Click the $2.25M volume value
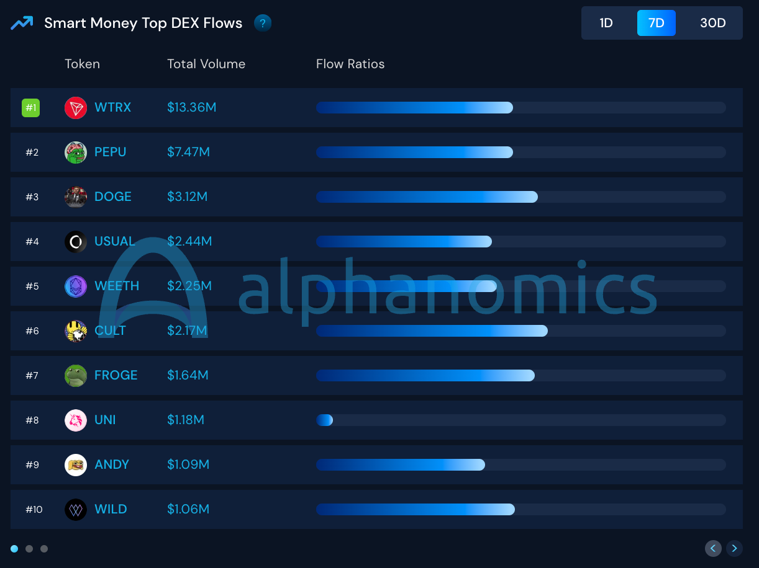The image size is (759, 568). (189, 286)
